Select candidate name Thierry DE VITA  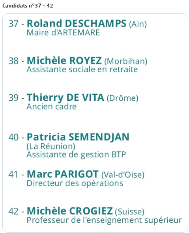[65, 98]
